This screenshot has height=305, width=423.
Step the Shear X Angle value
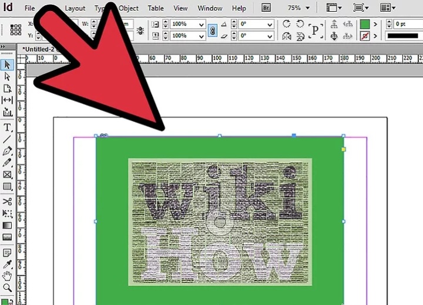(234, 36)
